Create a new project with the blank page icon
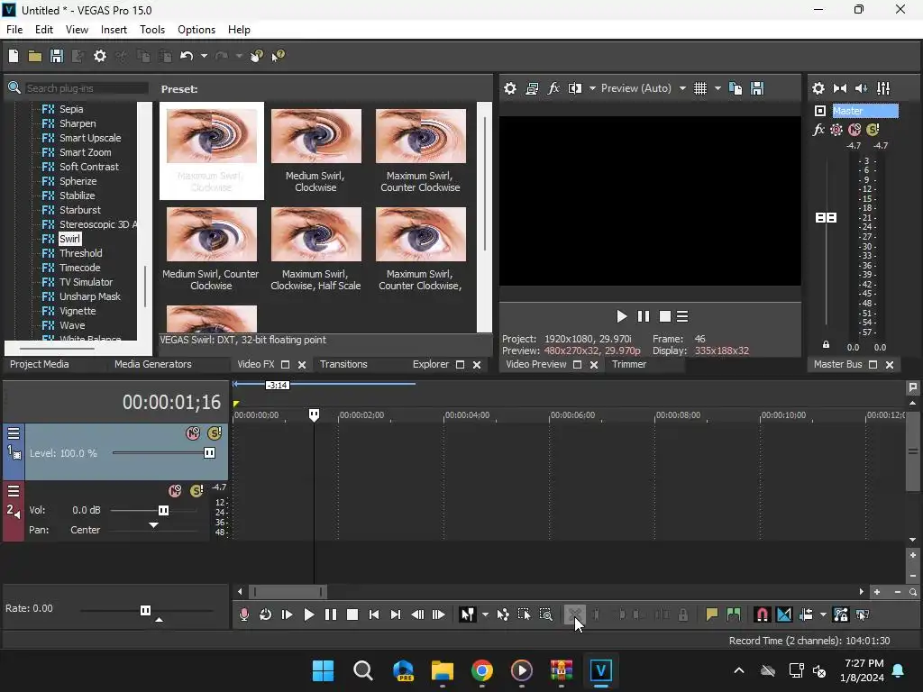 pos(14,56)
